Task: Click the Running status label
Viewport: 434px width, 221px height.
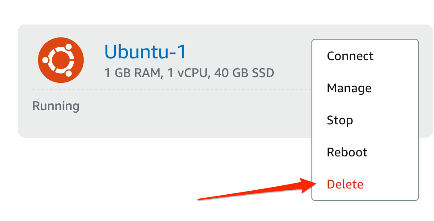Action: coord(56,106)
